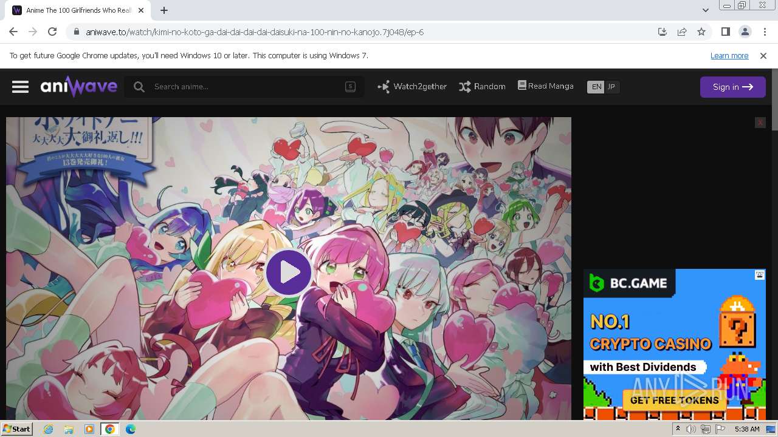Screen dimensions: 778x437
Task: View site information lock icon
Action: click(x=76, y=32)
